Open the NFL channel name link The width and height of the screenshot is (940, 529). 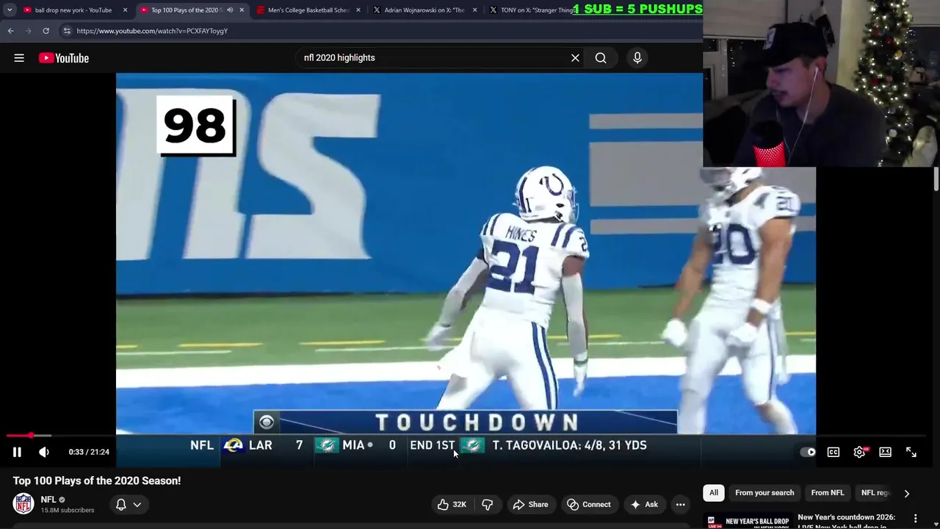point(48,500)
